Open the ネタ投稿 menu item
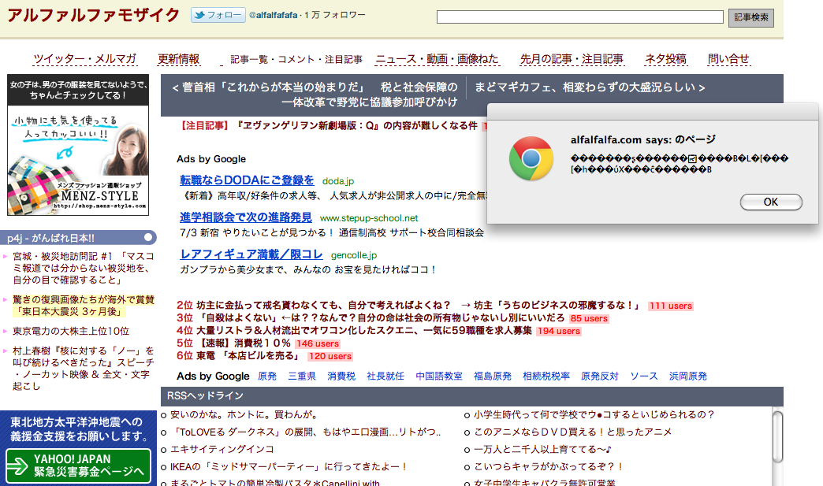This screenshot has height=486, width=823. (x=665, y=59)
